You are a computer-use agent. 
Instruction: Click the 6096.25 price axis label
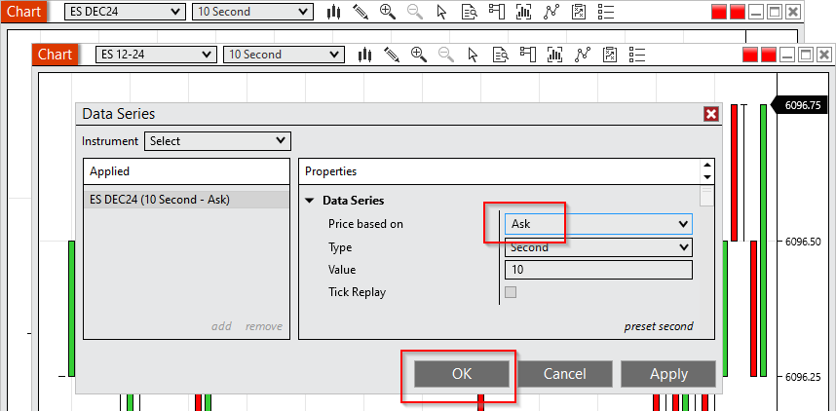tap(804, 377)
